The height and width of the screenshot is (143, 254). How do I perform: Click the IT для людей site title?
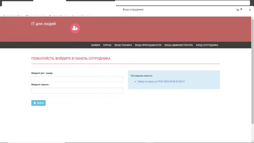click(x=43, y=24)
